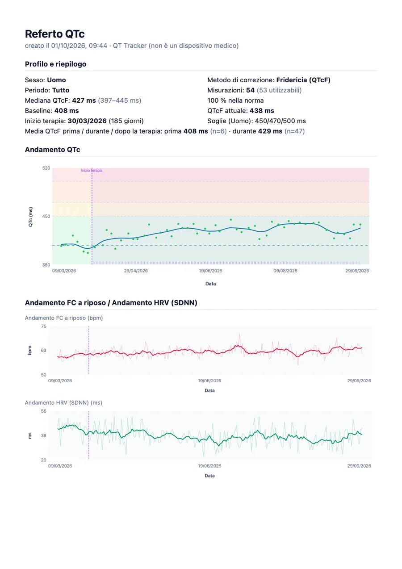
Task: Click the 'Media QTcF prima / durante' summary line
Action: coord(165,131)
